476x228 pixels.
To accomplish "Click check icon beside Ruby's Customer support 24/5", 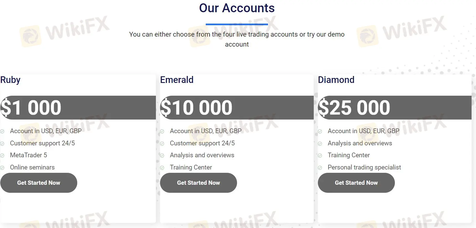I will (x=2, y=144).
